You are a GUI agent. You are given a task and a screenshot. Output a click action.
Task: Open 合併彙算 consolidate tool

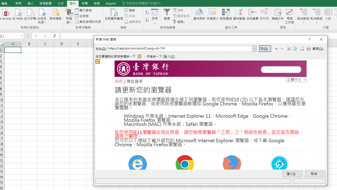pos(252,14)
